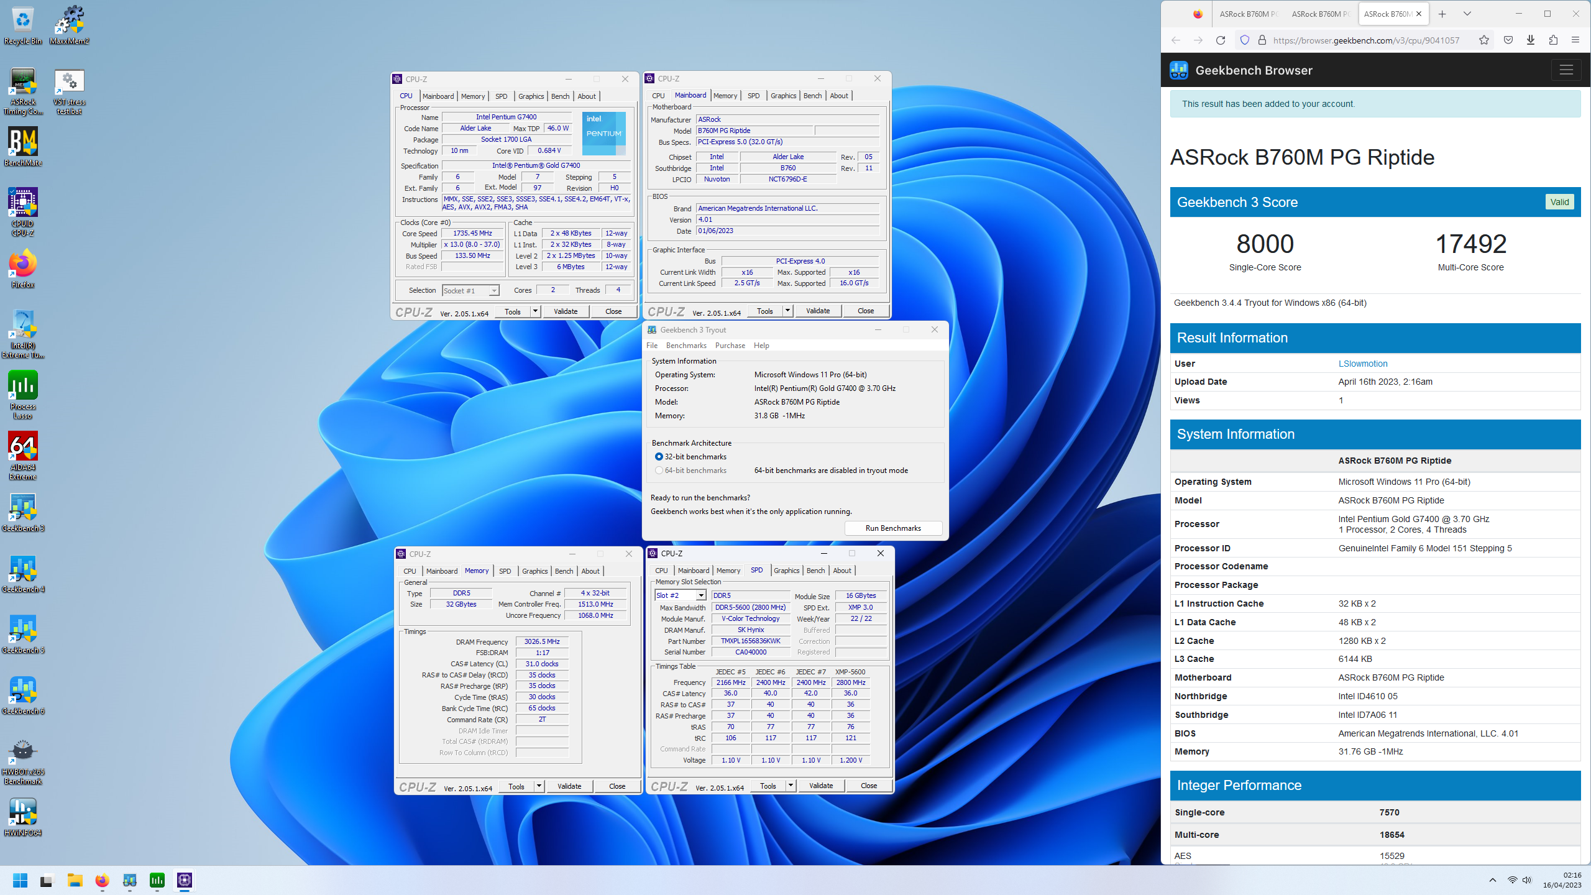This screenshot has height=895, width=1591.
Task: Bookmark this page with the star icon
Action: (1484, 40)
